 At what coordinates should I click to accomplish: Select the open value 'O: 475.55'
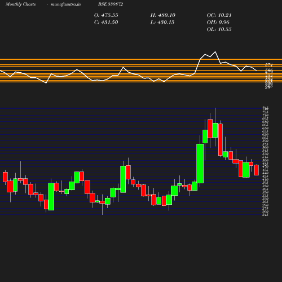tap(106, 15)
